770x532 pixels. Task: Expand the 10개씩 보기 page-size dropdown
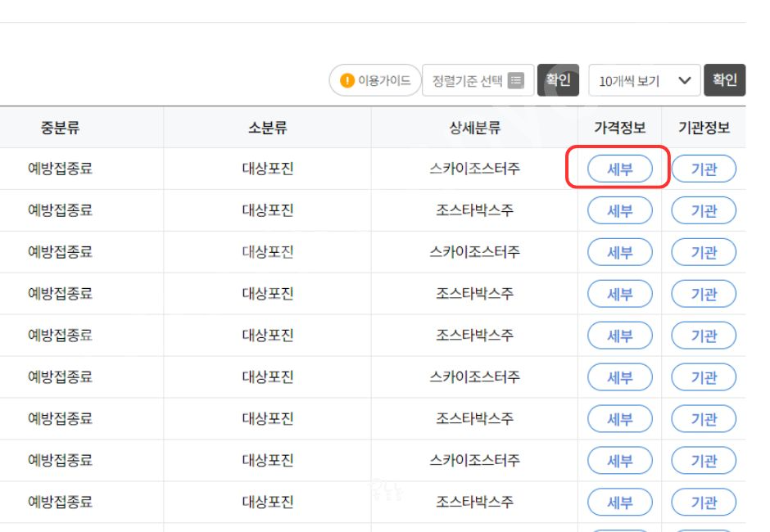tap(645, 80)
